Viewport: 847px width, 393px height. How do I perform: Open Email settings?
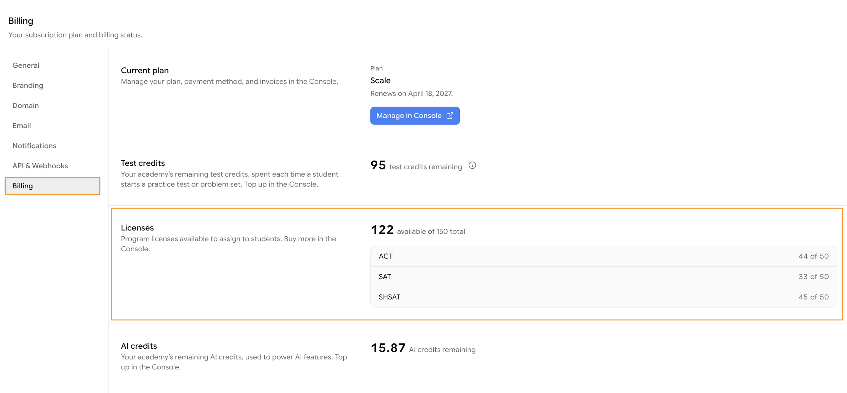(53, 126)
